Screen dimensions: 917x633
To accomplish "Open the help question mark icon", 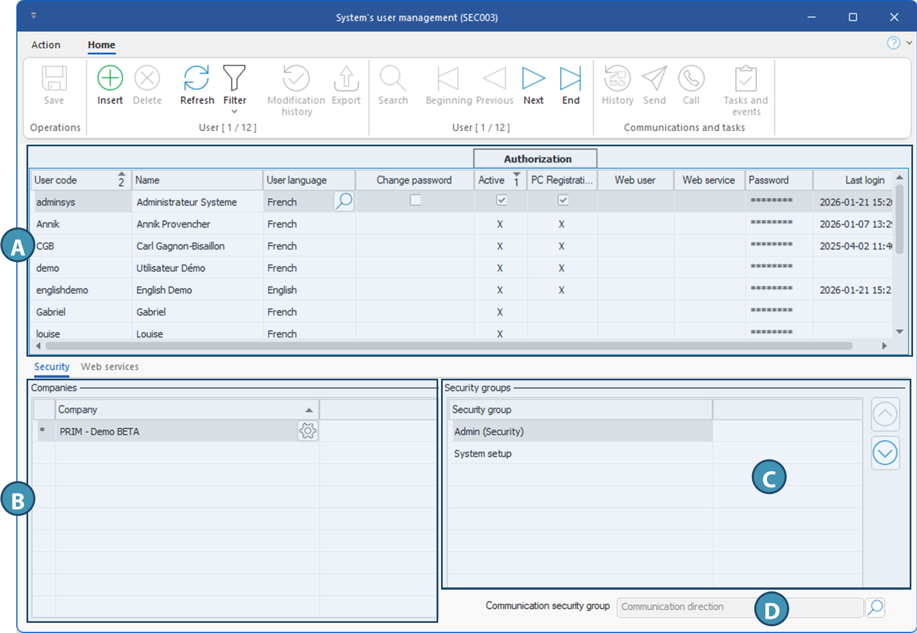I will 893,43.
